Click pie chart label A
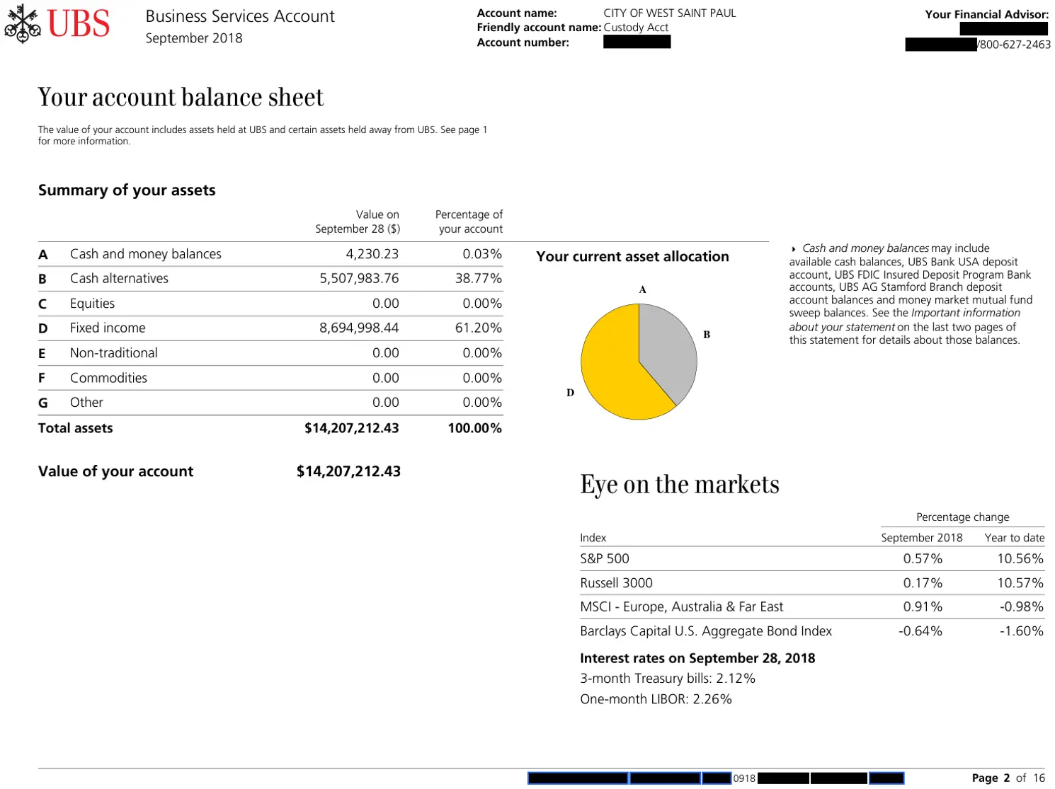Viewport: 1055px width, 789px height. click(643, 289)
